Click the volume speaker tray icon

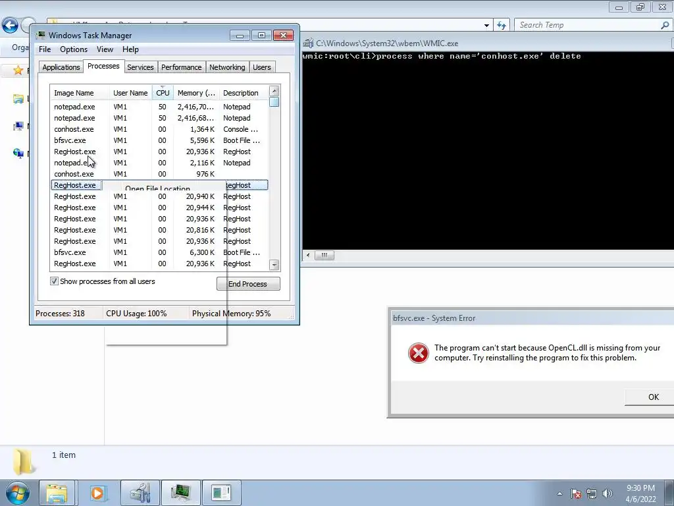click(x=608, y=493)
